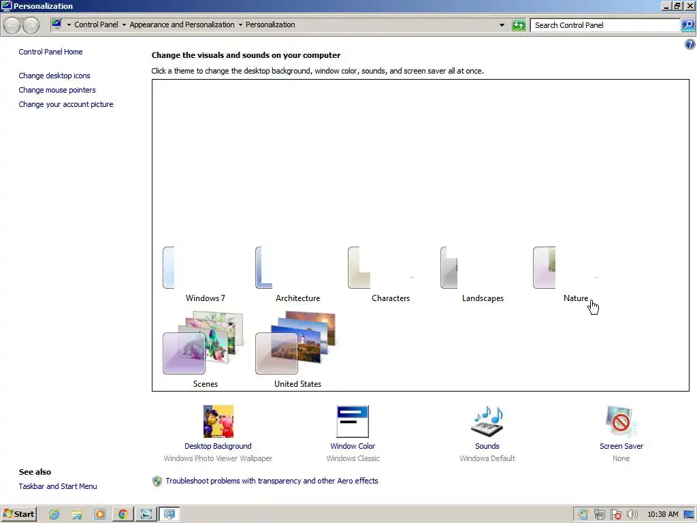Screen dimensions: 697x523
Task: Open Change desktop icons link
Action: tap(54, 76)
